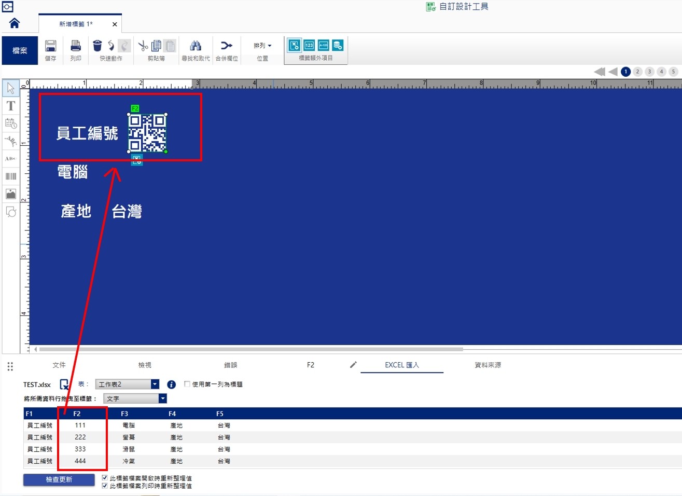The height and width of the screenshot is (496, 682).
Task: Toggle 此標籤檔案列印時重新整理值 checkbox
Action: point(105,486)
